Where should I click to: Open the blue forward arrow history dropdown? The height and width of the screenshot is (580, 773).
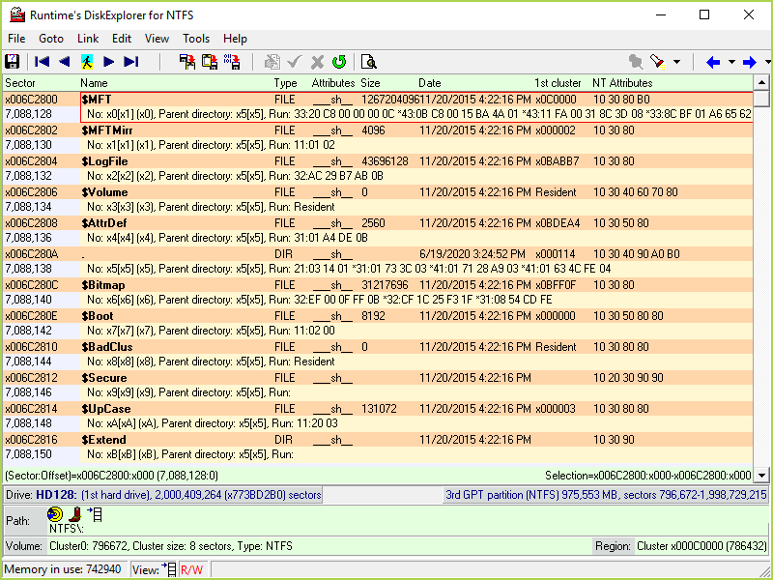(765, 62)
